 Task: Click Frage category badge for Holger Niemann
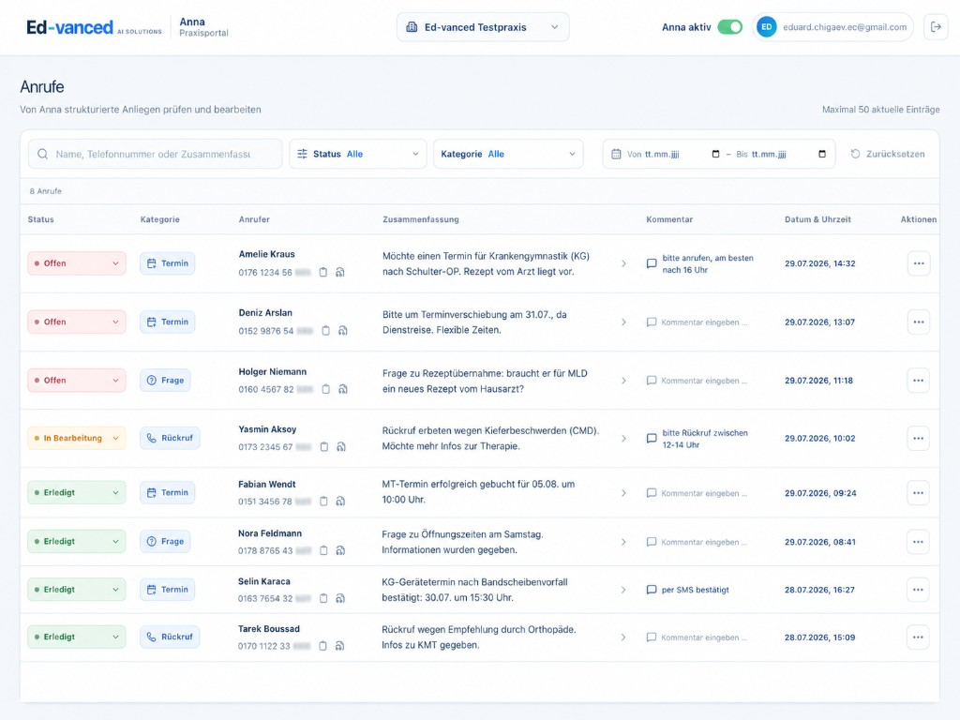165,381
